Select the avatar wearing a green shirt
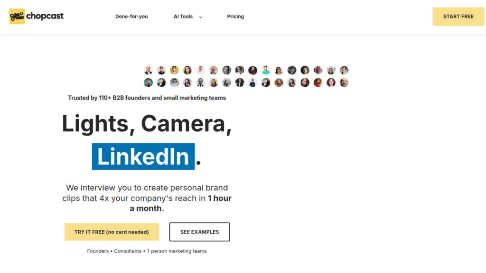Viewport: 486px width, 273px height. tap(266, 70)
